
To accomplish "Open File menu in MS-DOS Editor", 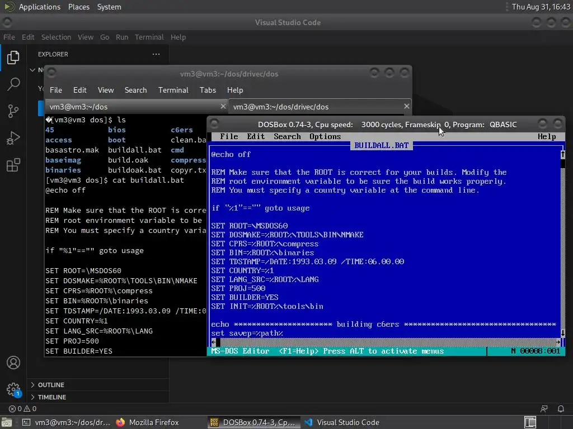I will 229,136.
